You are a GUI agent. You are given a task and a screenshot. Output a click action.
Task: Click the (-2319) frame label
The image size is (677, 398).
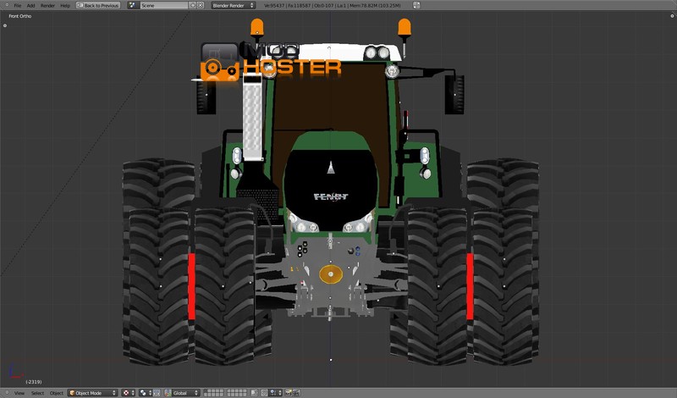point(34,382)
